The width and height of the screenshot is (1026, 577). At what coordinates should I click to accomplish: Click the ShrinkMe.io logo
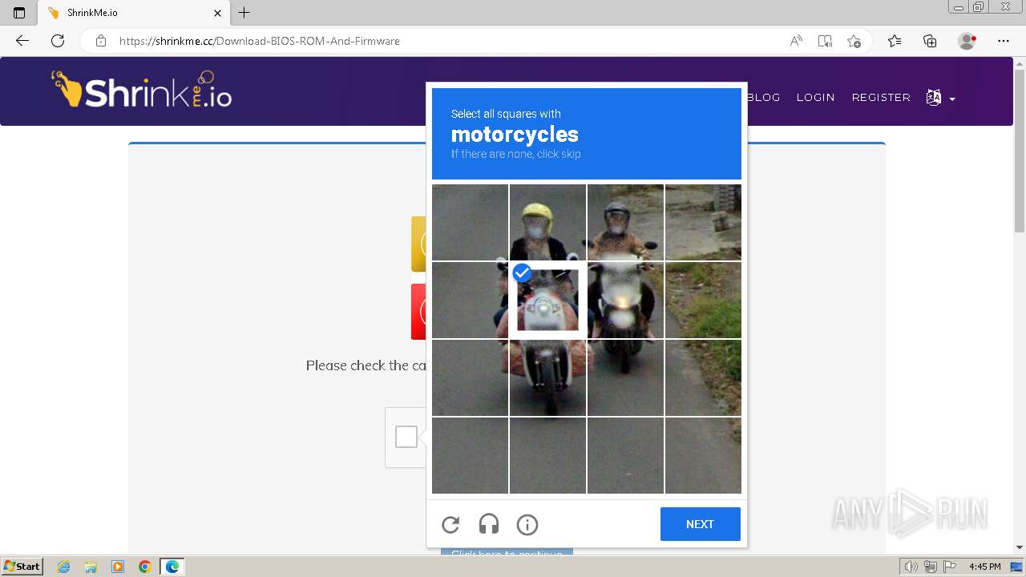click(142, 90)
